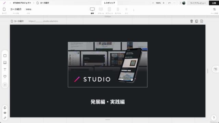This screenshot has height=123, width=219.
Task: Invite a collaborator with plus icon
Action: tap(180, 3)
